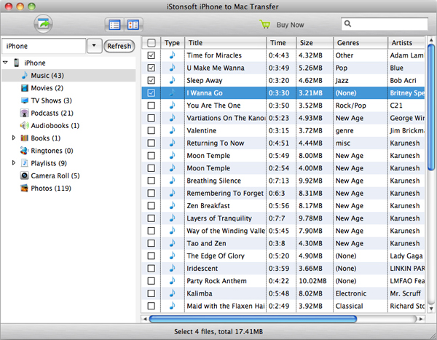
Task: Open the iPhone device dropdown arrow
Action: pyautogui.click(x=95, y=46)
